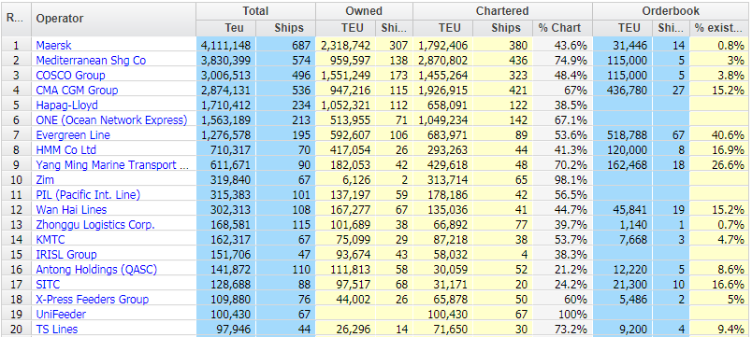752x337 pixels.
Task: Open Mediterranean Shg Co link
Action: tap(91, 61)
